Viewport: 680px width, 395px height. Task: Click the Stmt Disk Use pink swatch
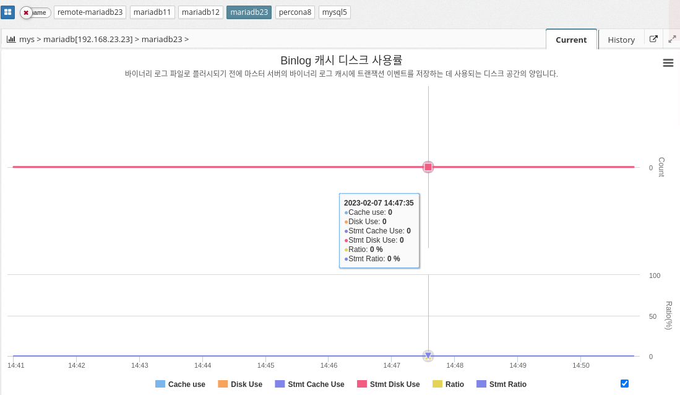click(362, 384)
